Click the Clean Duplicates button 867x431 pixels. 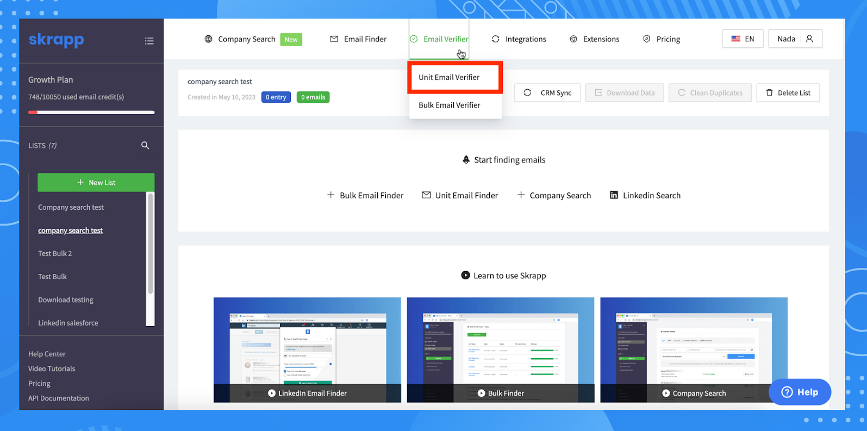tap(710, 92)
